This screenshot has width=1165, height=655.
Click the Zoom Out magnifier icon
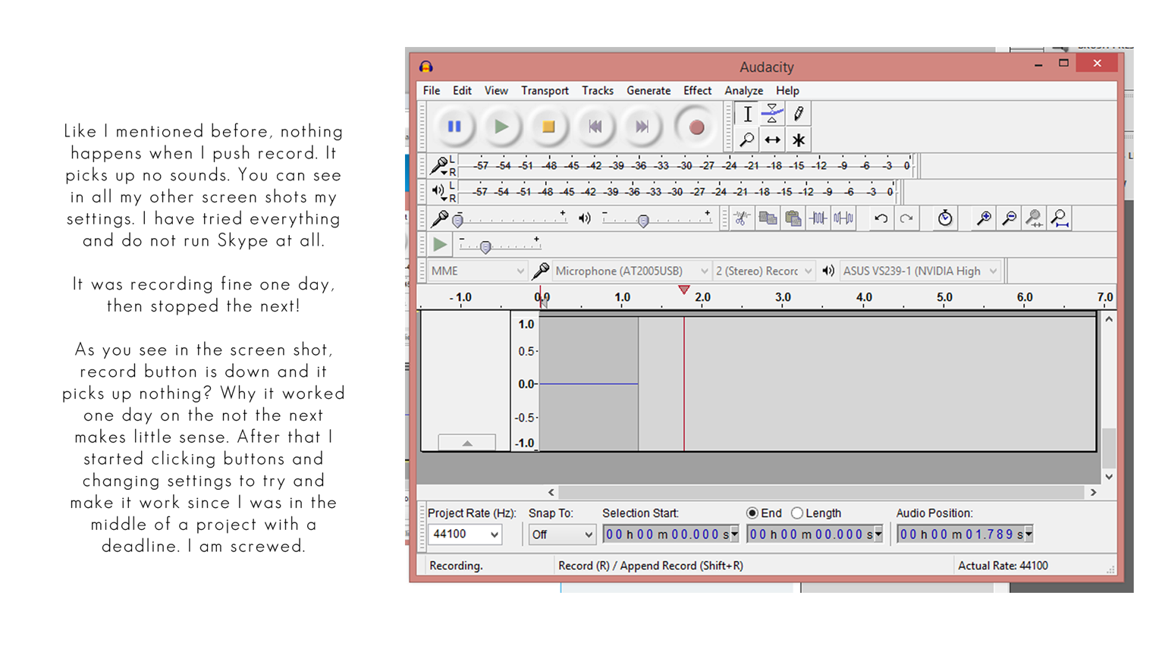(x=1010, y=218)
